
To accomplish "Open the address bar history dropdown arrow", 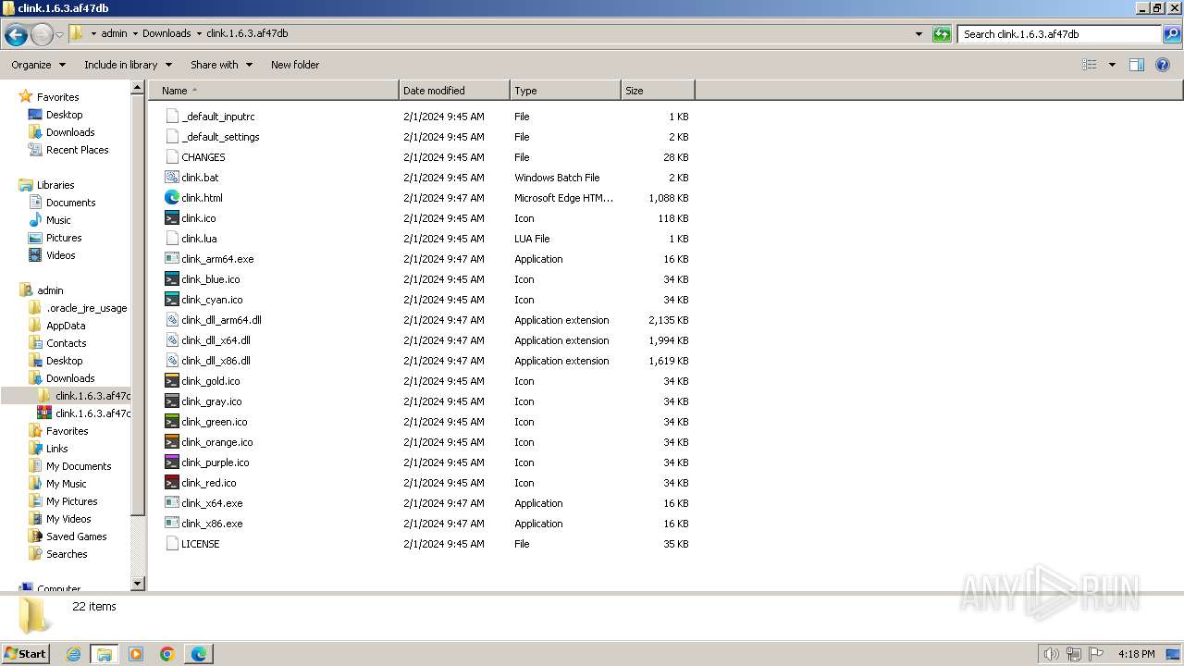I will pyautogui.click(x=919, y=34).
